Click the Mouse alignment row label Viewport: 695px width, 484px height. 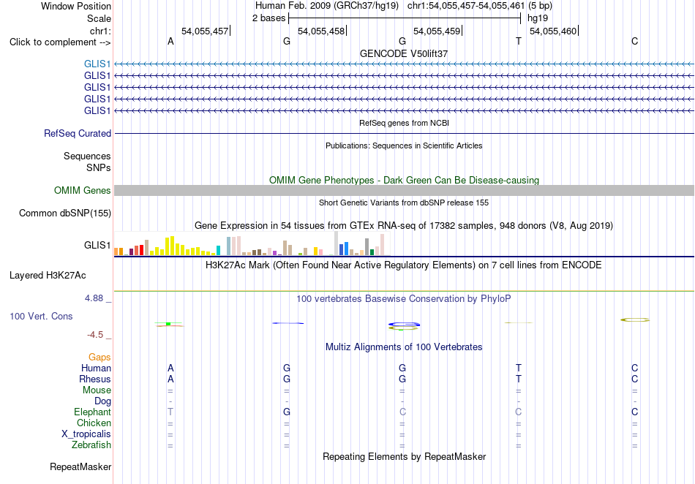click(x=97, y=390)
